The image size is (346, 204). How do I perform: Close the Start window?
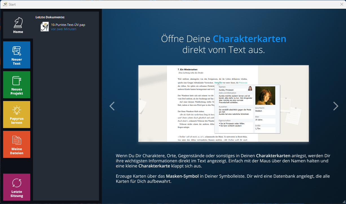point(341,4)
